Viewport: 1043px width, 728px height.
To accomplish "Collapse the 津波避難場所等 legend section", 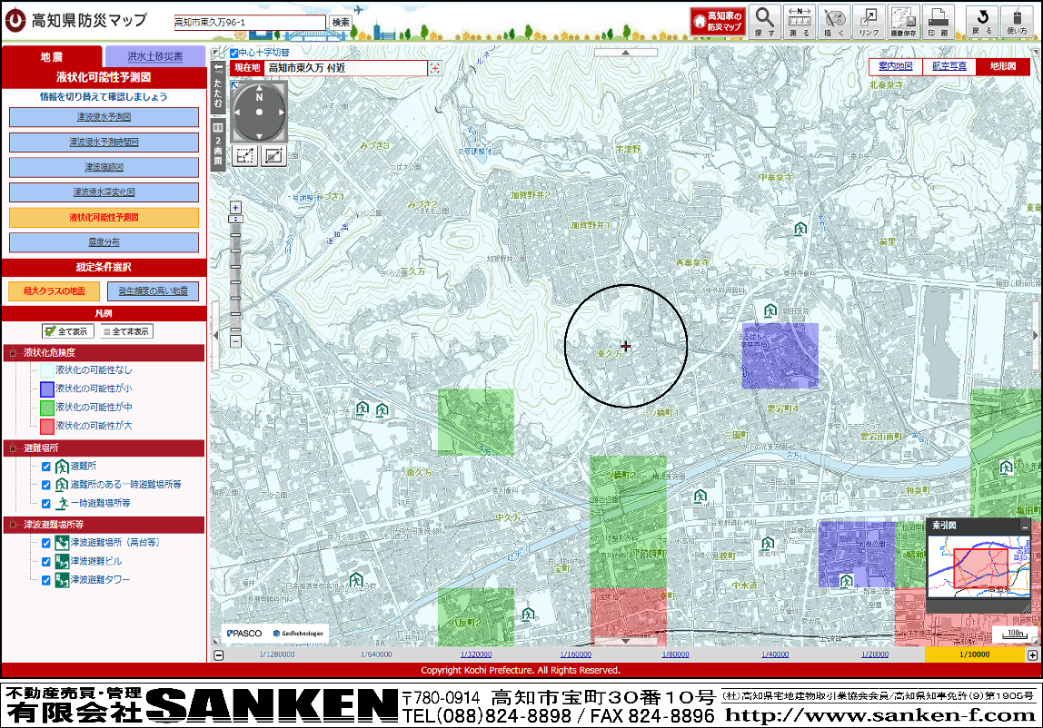I will pyautogui.click(x=11, y=525).
